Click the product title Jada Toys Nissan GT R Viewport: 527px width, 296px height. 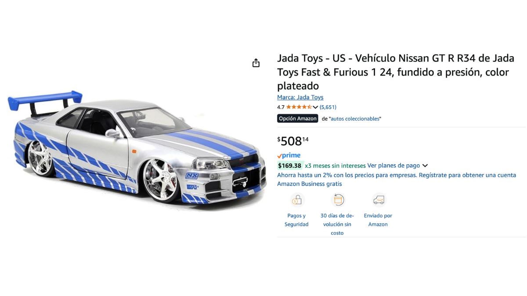396,72
